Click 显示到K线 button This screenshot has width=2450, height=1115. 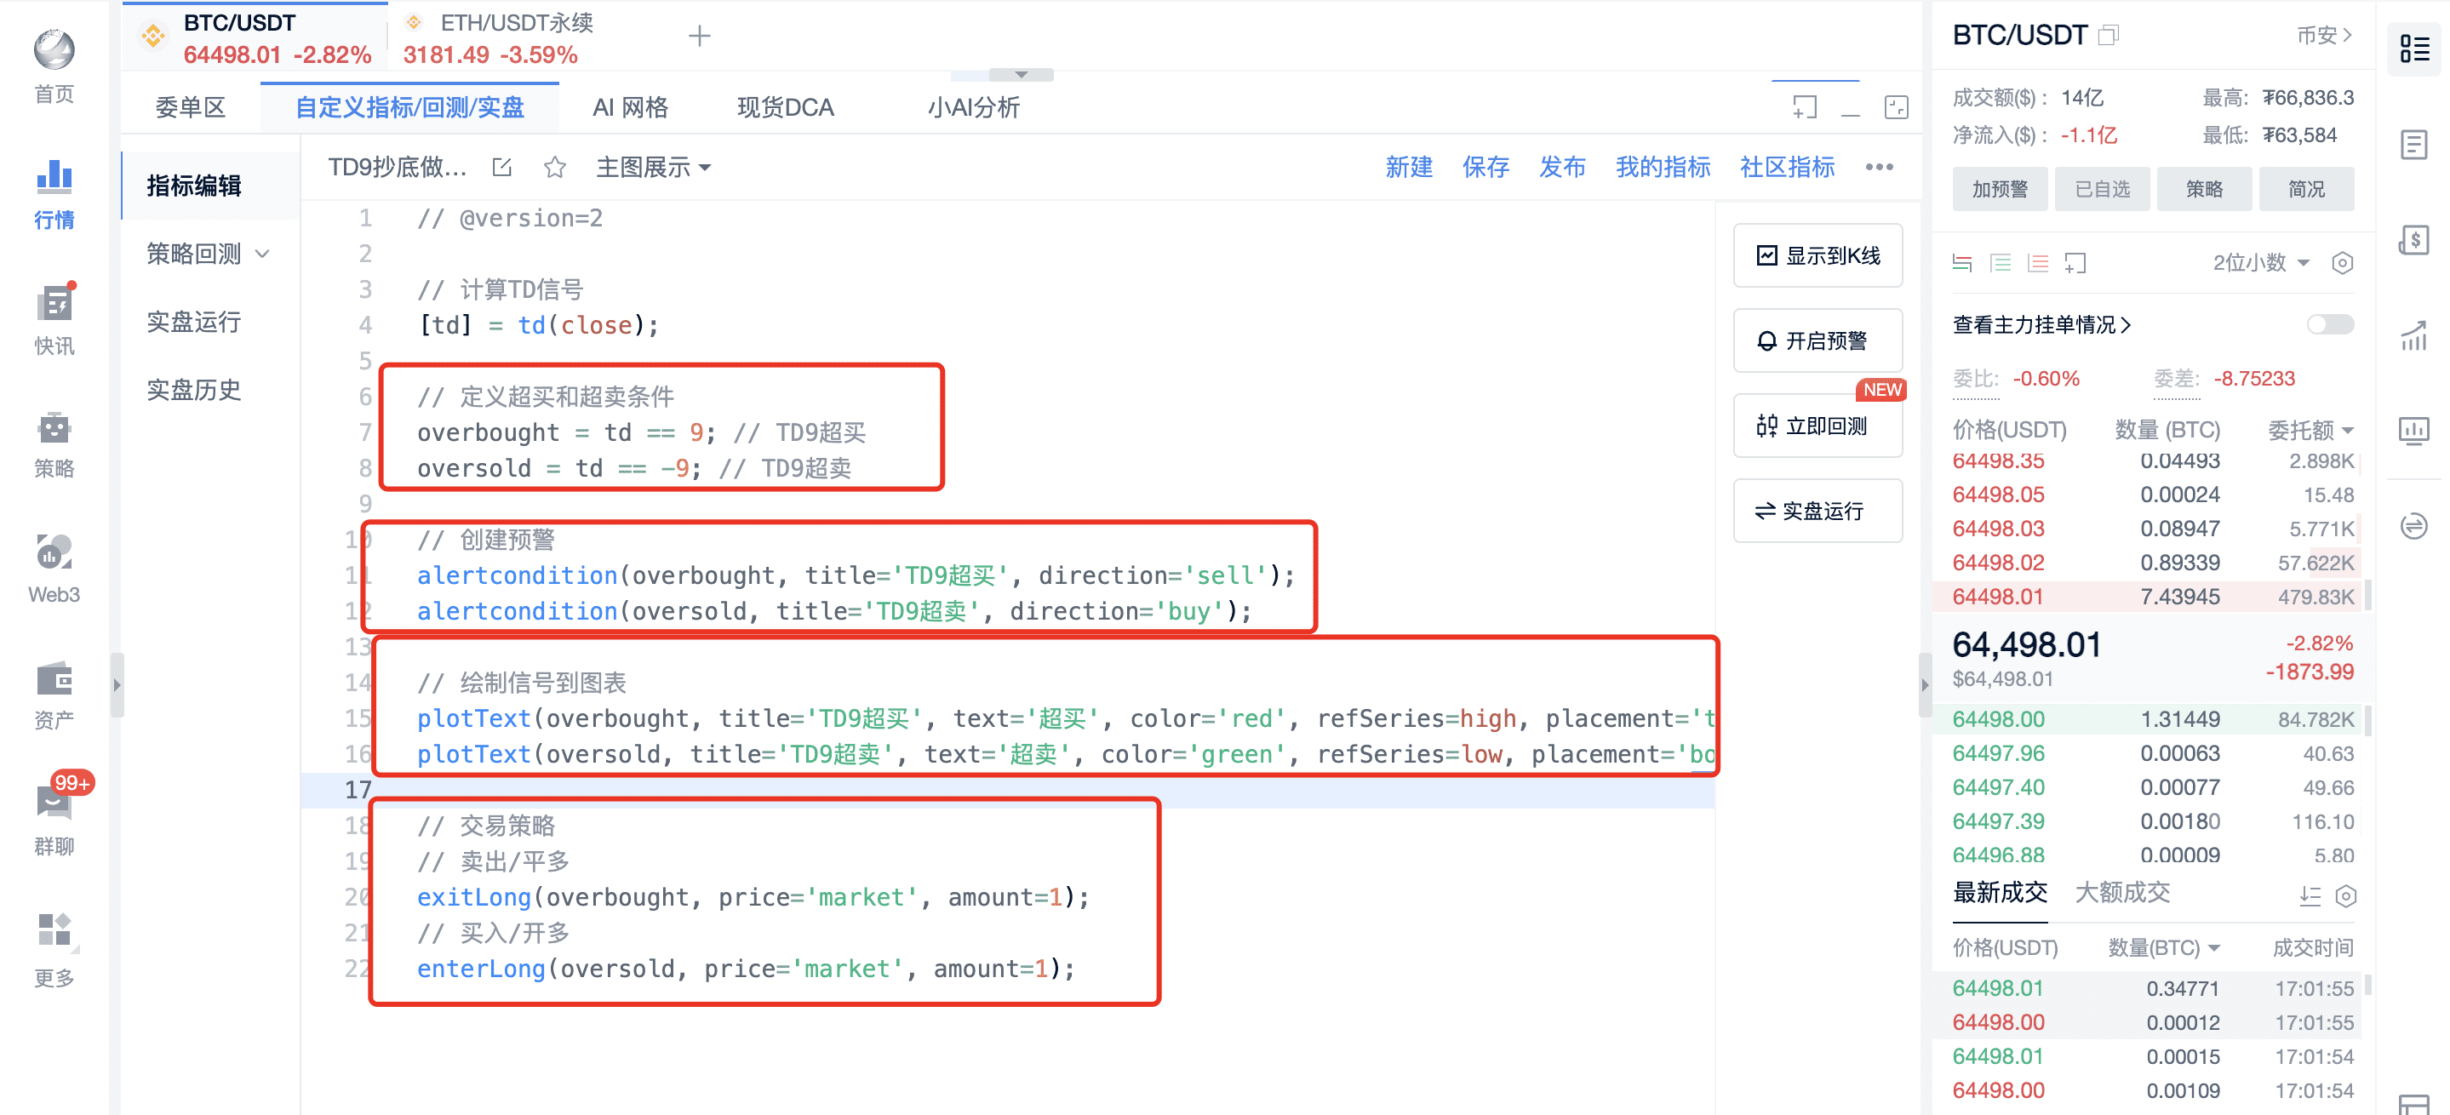tap(1817, 254)
